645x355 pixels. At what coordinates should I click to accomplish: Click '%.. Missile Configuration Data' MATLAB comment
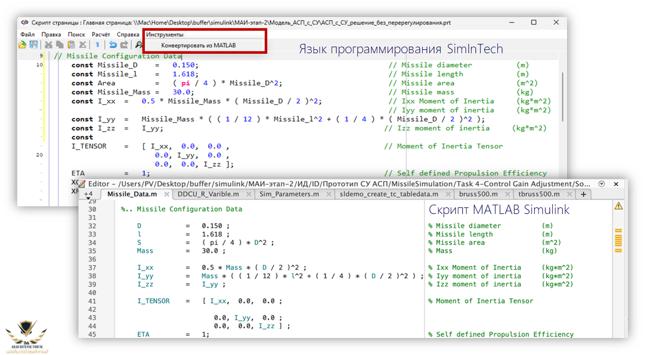point(181,209)
